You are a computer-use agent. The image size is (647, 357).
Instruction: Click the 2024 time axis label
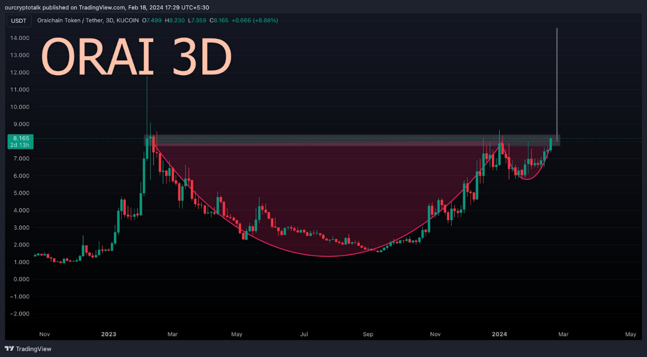499,334
